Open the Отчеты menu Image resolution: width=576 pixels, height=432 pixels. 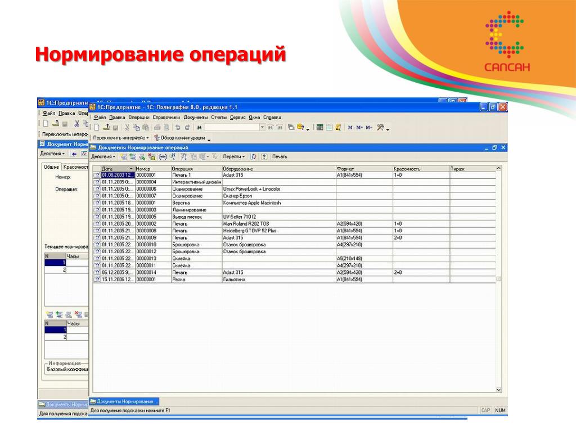[219, 118]
